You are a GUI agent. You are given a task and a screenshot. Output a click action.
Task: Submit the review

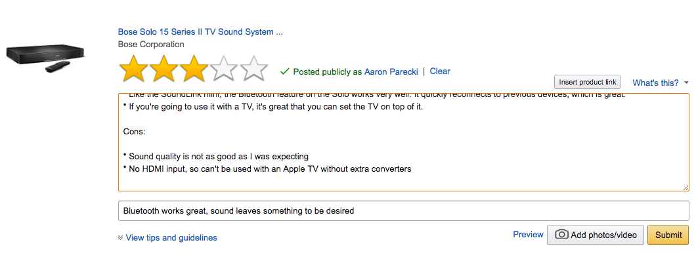668,235
